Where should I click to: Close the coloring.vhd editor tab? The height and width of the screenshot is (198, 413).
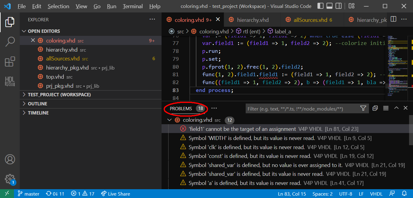[x=218, y=20]
